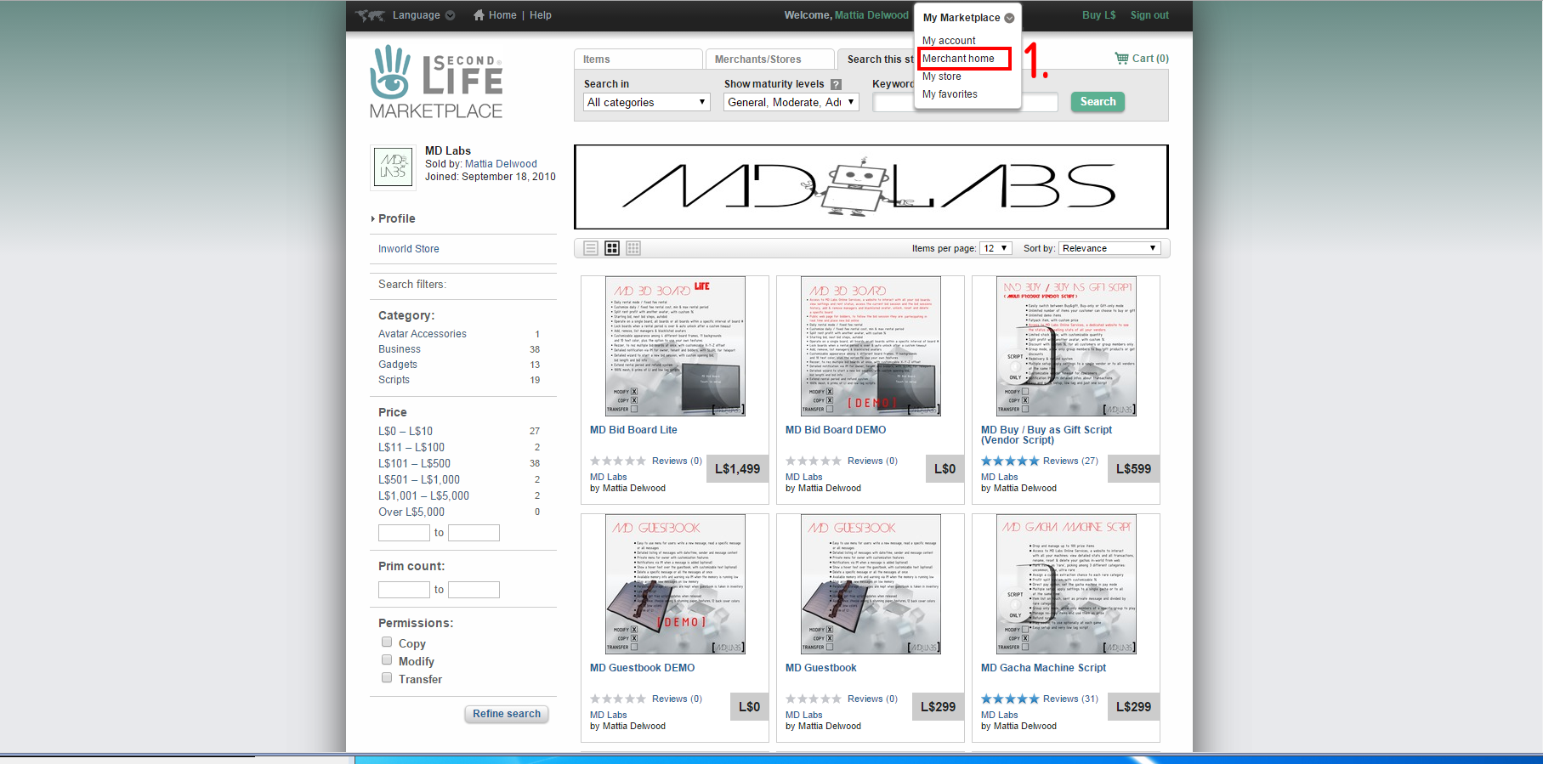Expand the Language dropdown chevron
Screen dimensions: 1543x764
[450, 15]
